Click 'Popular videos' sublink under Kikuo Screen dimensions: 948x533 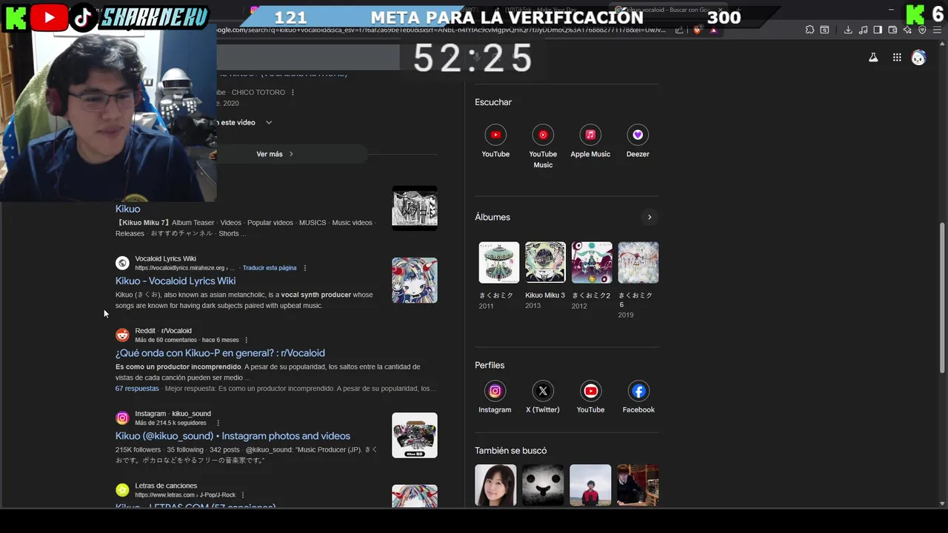(270, 223)
